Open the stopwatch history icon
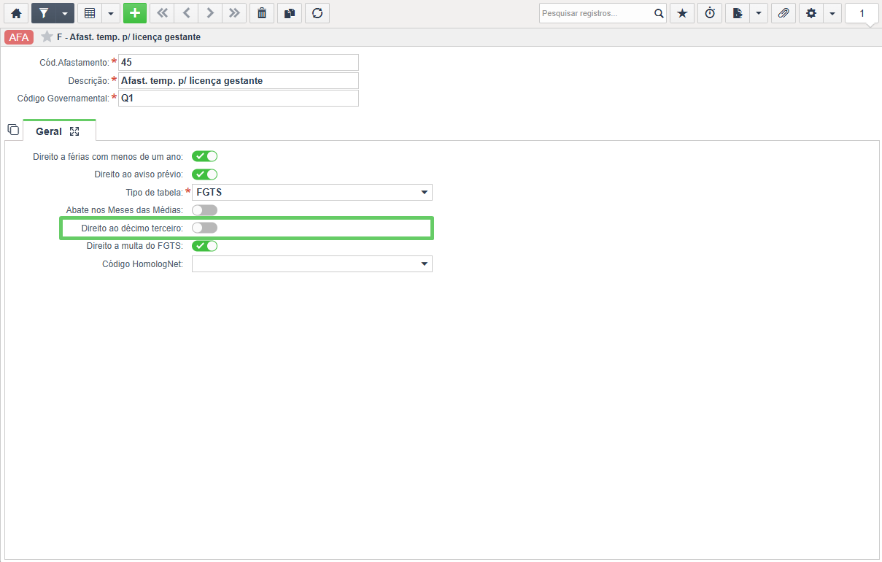Screen dimensions: 882x562 tap(710, 13)
